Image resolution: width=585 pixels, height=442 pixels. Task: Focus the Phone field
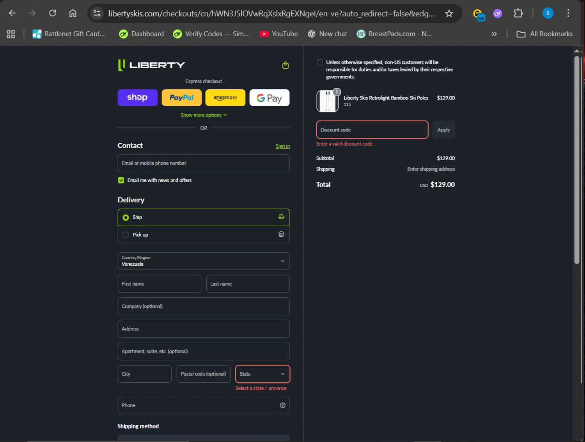coord(204,405)
